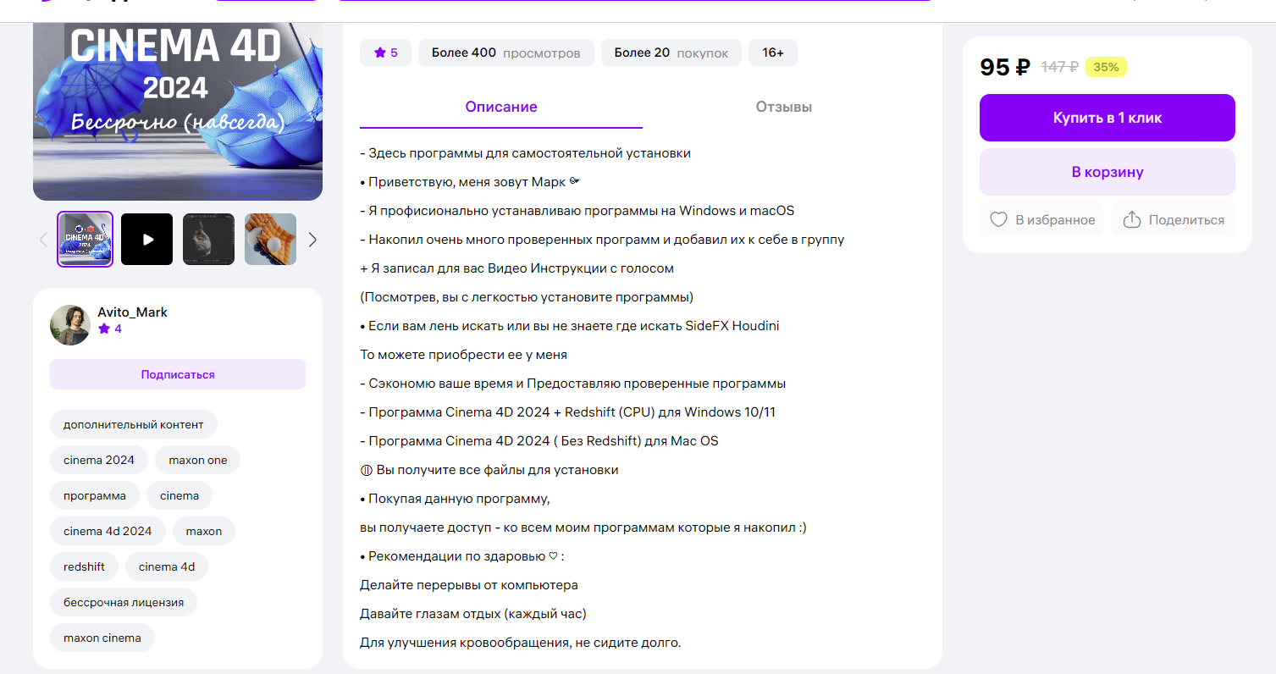Viewport: 1276px width, 674px height.
Task: Click the Более 400 просмотров badge
Action: (x=506, y=52)
